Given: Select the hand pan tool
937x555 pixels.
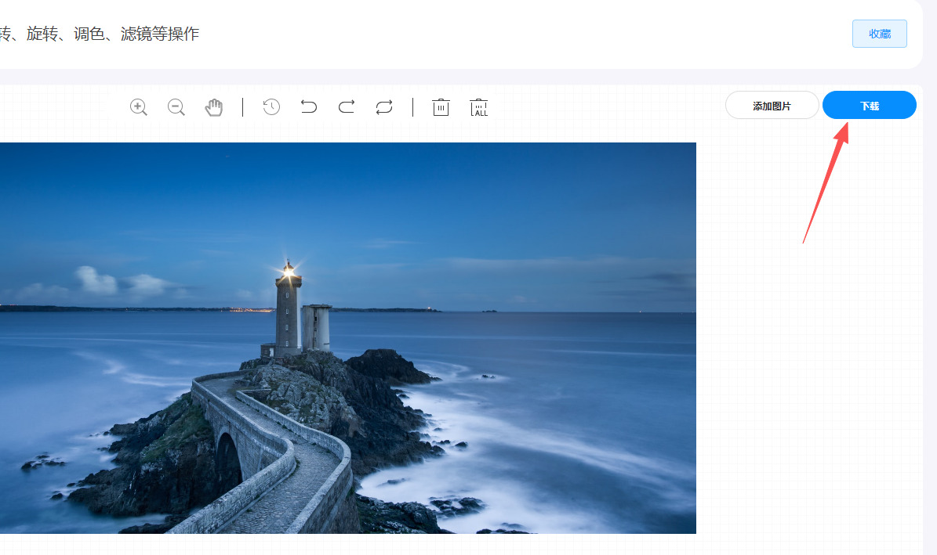Looking at the screenshot, I should coord(214,107).
